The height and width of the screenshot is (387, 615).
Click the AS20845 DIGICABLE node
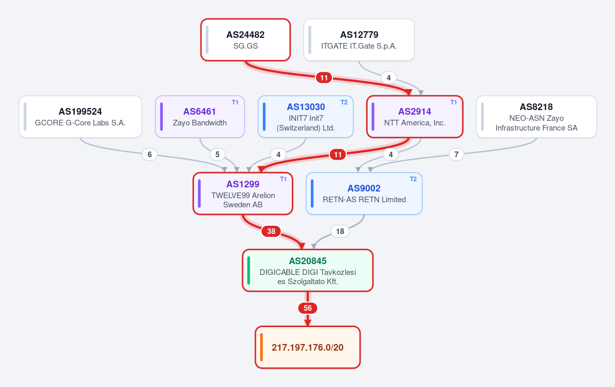[x=308, y=270]
